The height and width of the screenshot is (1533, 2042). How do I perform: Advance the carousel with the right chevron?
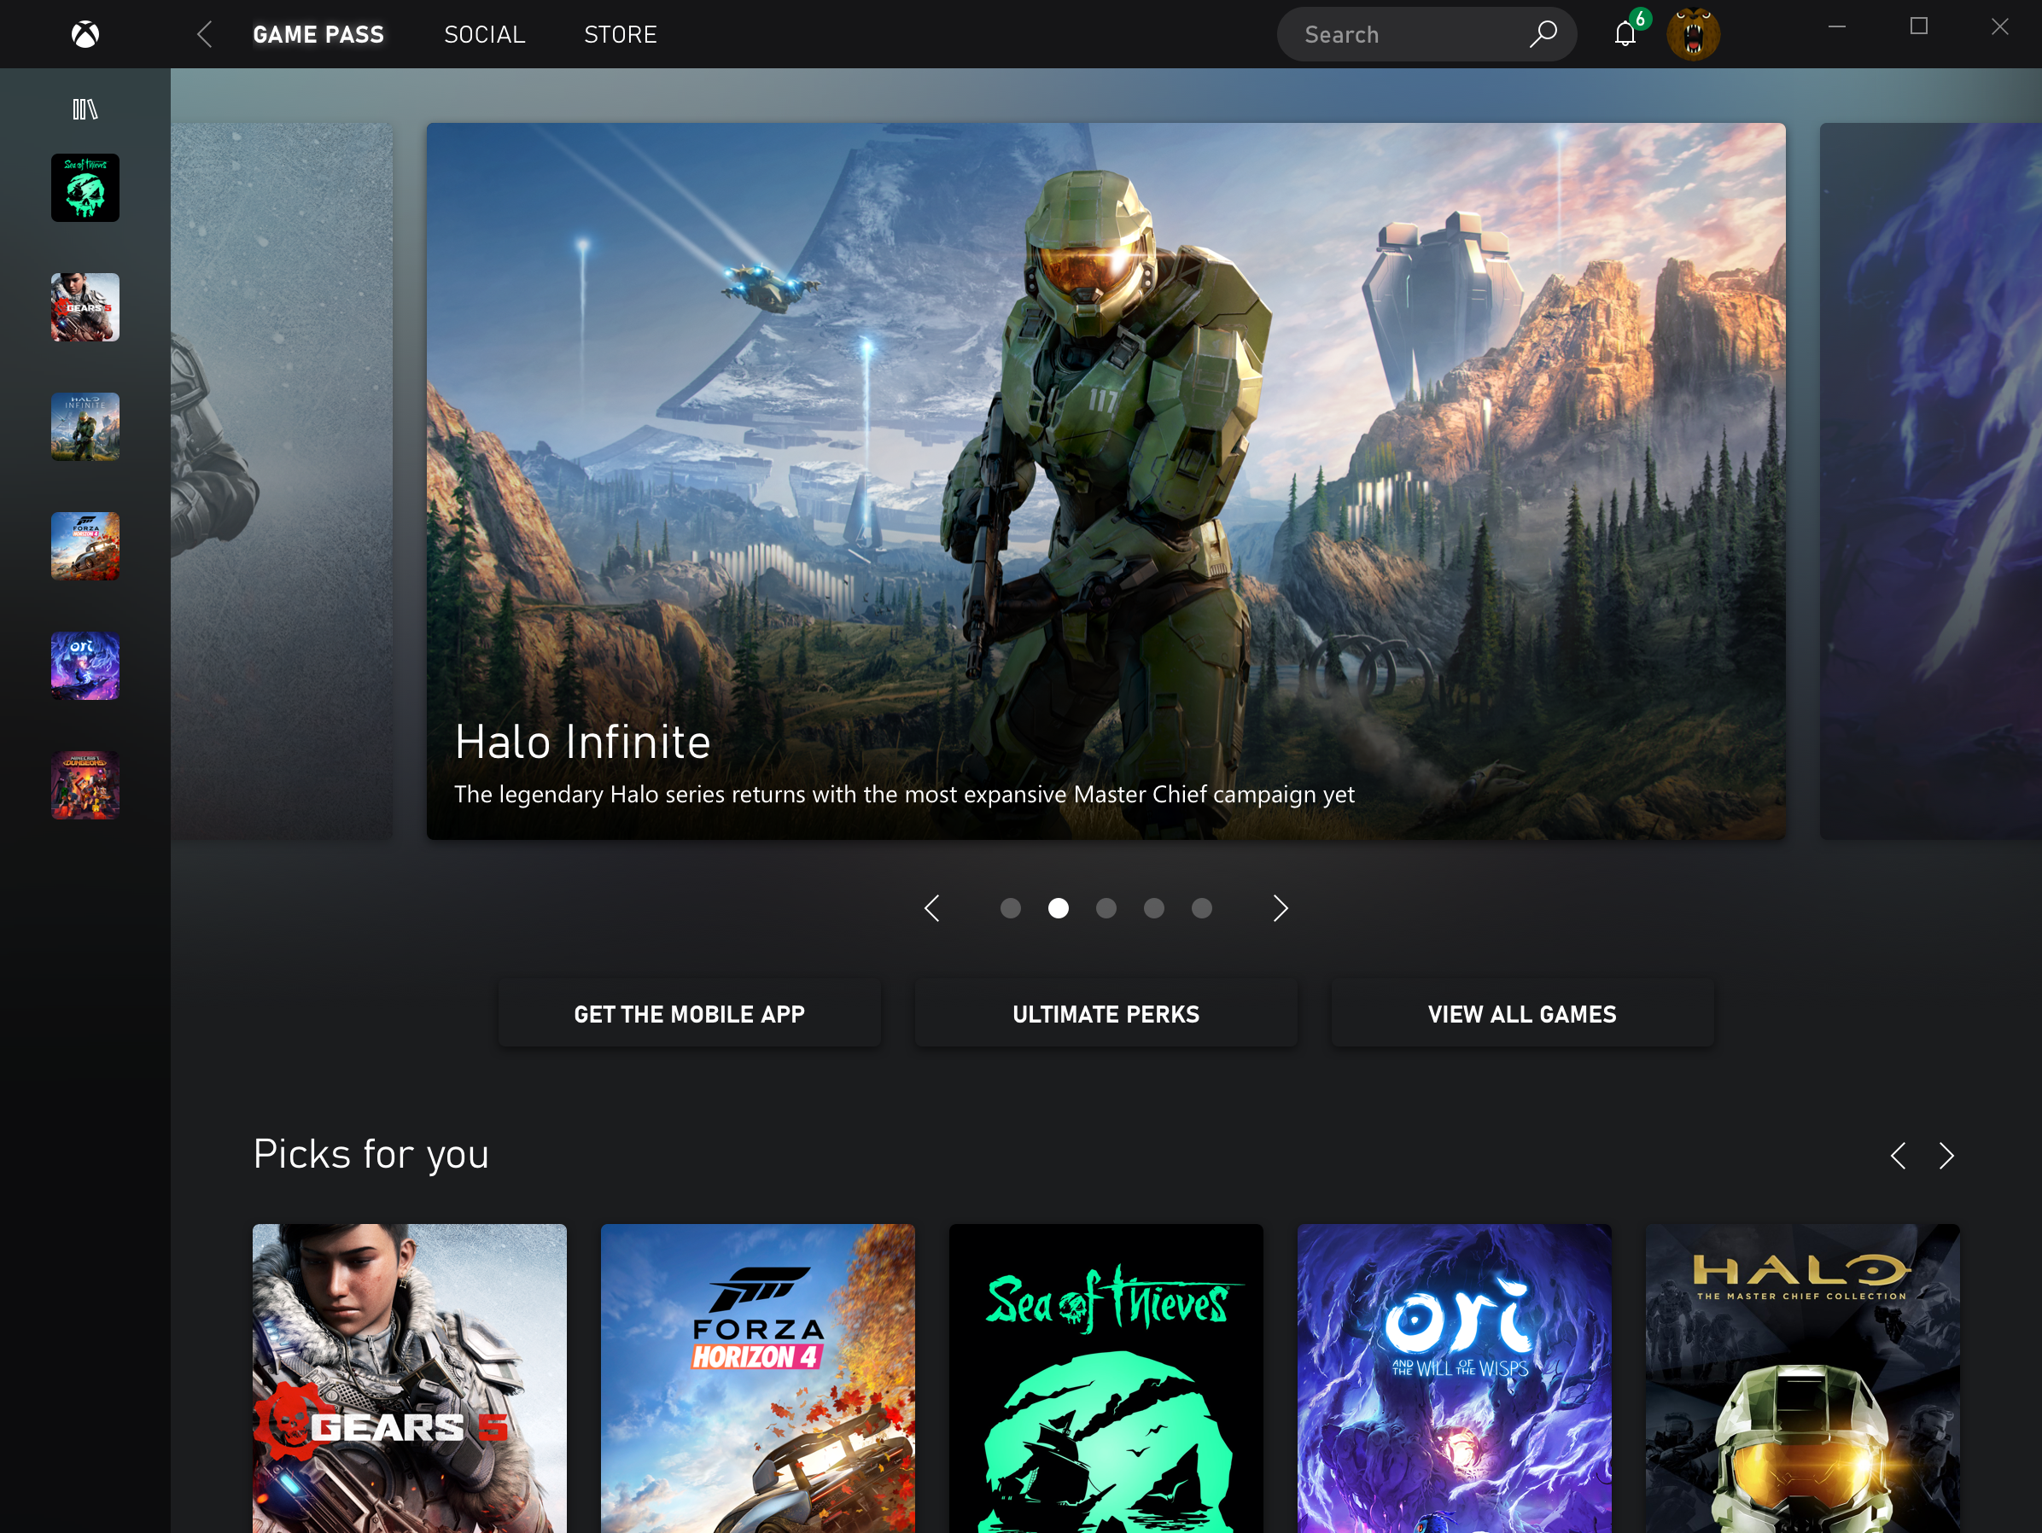1280,908
